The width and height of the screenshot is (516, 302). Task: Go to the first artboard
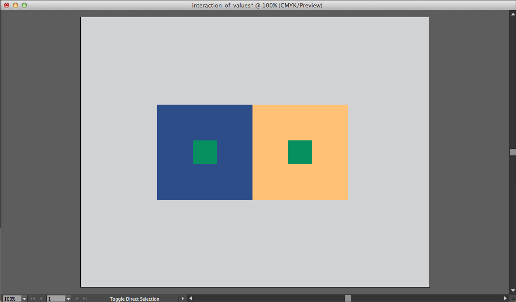tap(33, 298)
